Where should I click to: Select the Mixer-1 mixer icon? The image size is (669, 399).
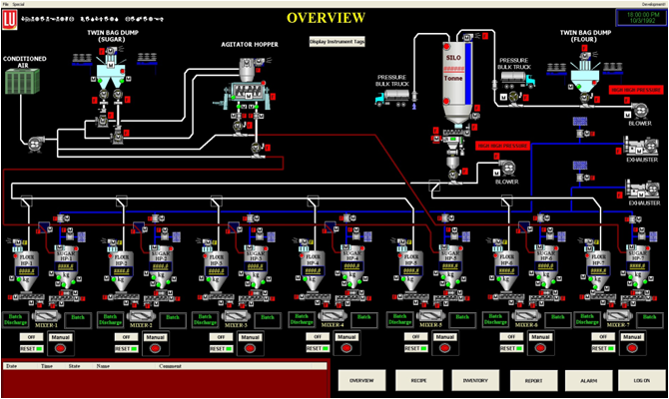click(x=46, y=315)
